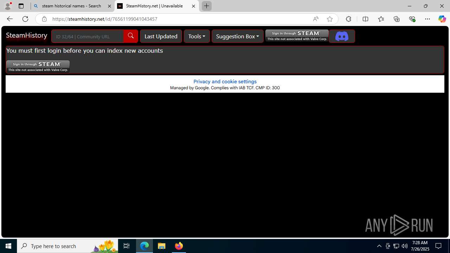
Task: Expand the Suggestion Box dropdown
Action: (x=238, y=36)
